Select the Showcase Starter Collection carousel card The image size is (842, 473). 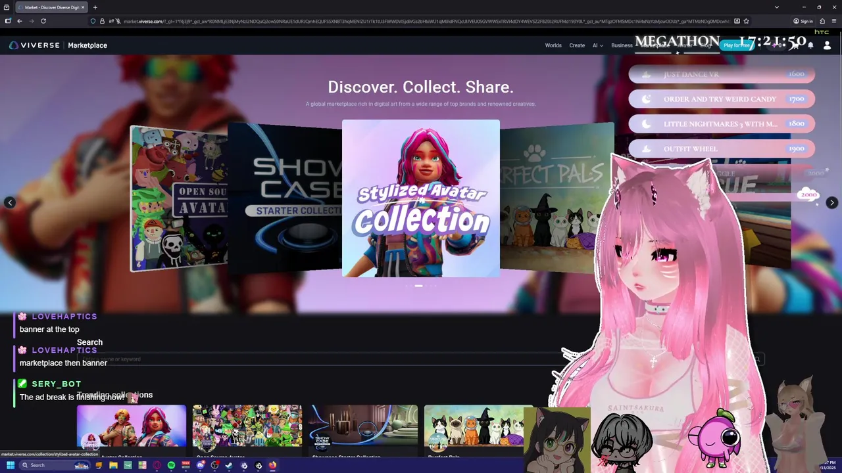(285, 198)
